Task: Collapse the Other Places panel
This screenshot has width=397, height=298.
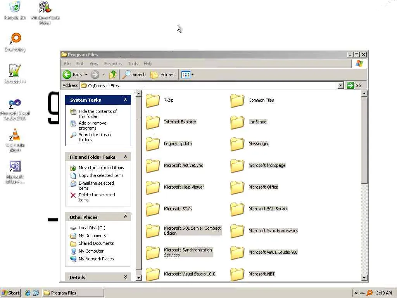Action: click(125, 217)
